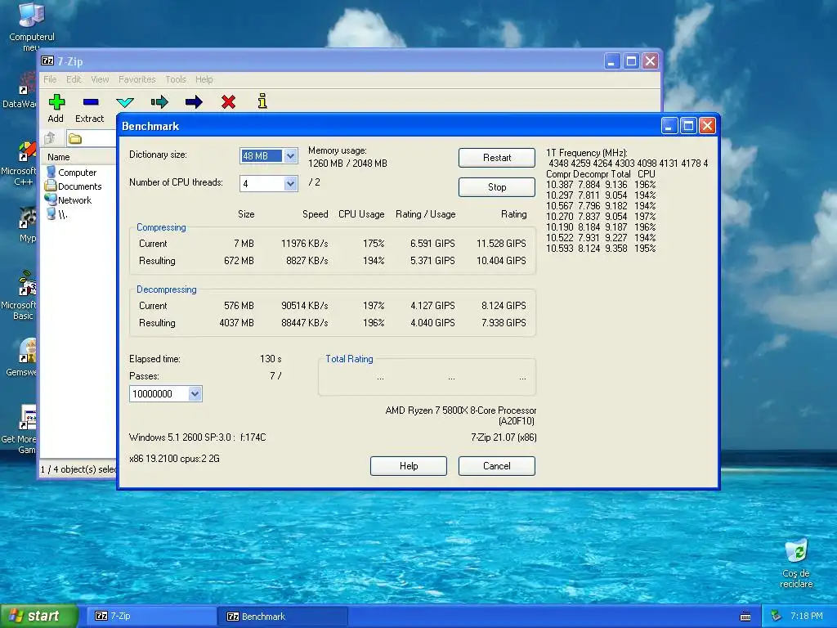Open the Dictionary size dropdown

pyautogui.click(x=290, y=156)
